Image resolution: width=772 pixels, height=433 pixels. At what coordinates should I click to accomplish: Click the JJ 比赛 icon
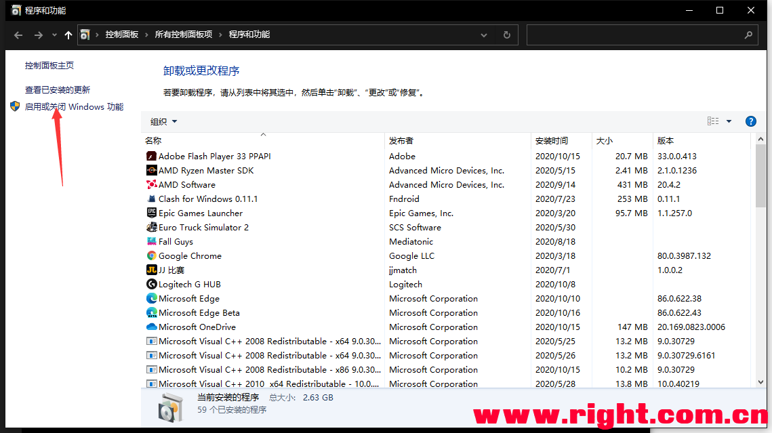tap(152, 270)
